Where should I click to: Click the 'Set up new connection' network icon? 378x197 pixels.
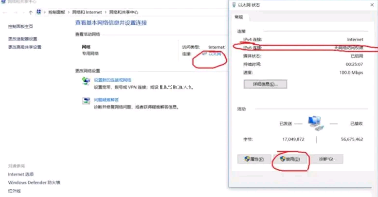click(x=86, y=81)
